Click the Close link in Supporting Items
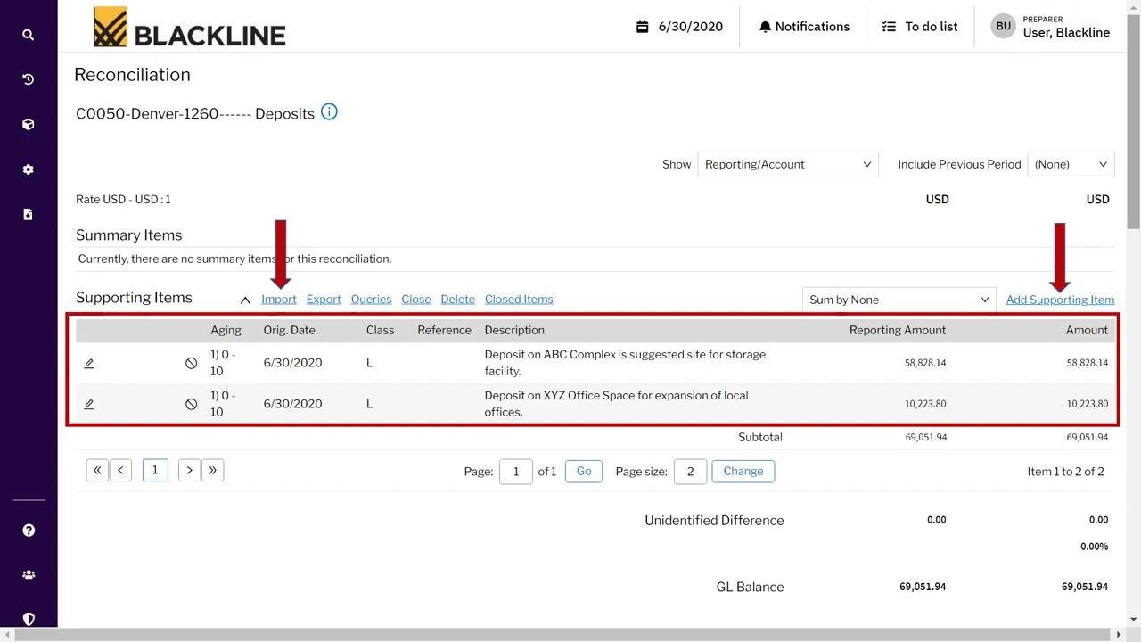This screenshot has width=1141, height=642. click(416, 300)
